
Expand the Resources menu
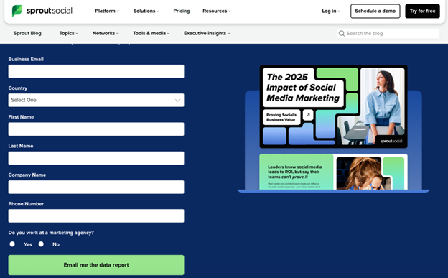click(x=217, y=11)
